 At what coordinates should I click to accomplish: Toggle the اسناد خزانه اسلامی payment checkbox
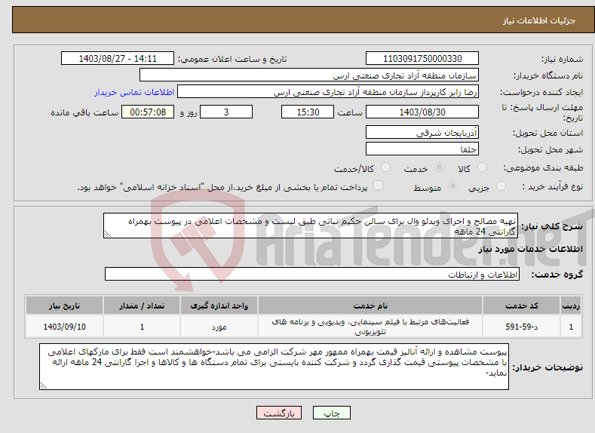378,185
